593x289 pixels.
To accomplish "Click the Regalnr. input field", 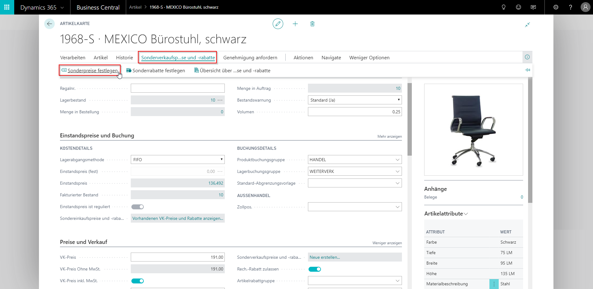I will pyautogui.click(x=178, y=88).
